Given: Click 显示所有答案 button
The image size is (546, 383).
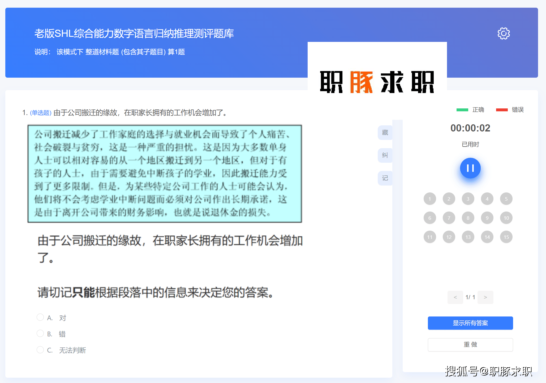Looking at the screenshot, I should click(x=470, y=323).
